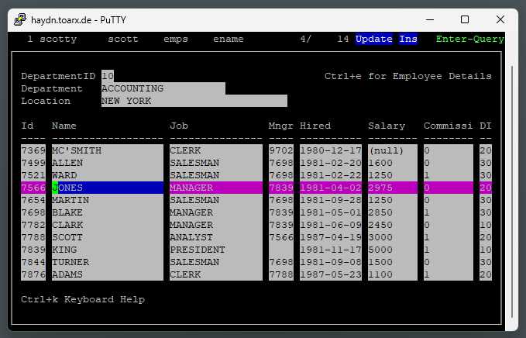The image size is (526, 338).
Task: Click the (null) salary cell
Action: coord(393,150)
